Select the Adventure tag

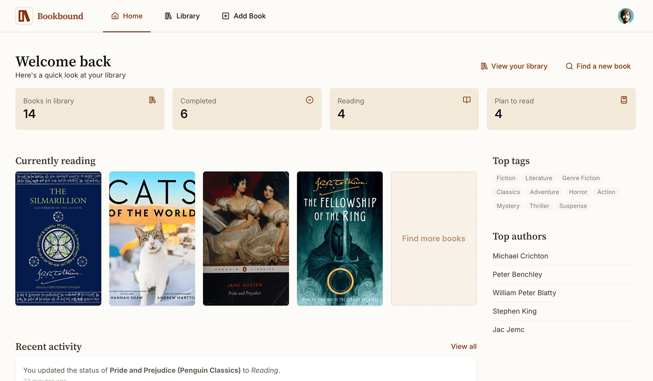pyautogui.click(x=544, y=192)
